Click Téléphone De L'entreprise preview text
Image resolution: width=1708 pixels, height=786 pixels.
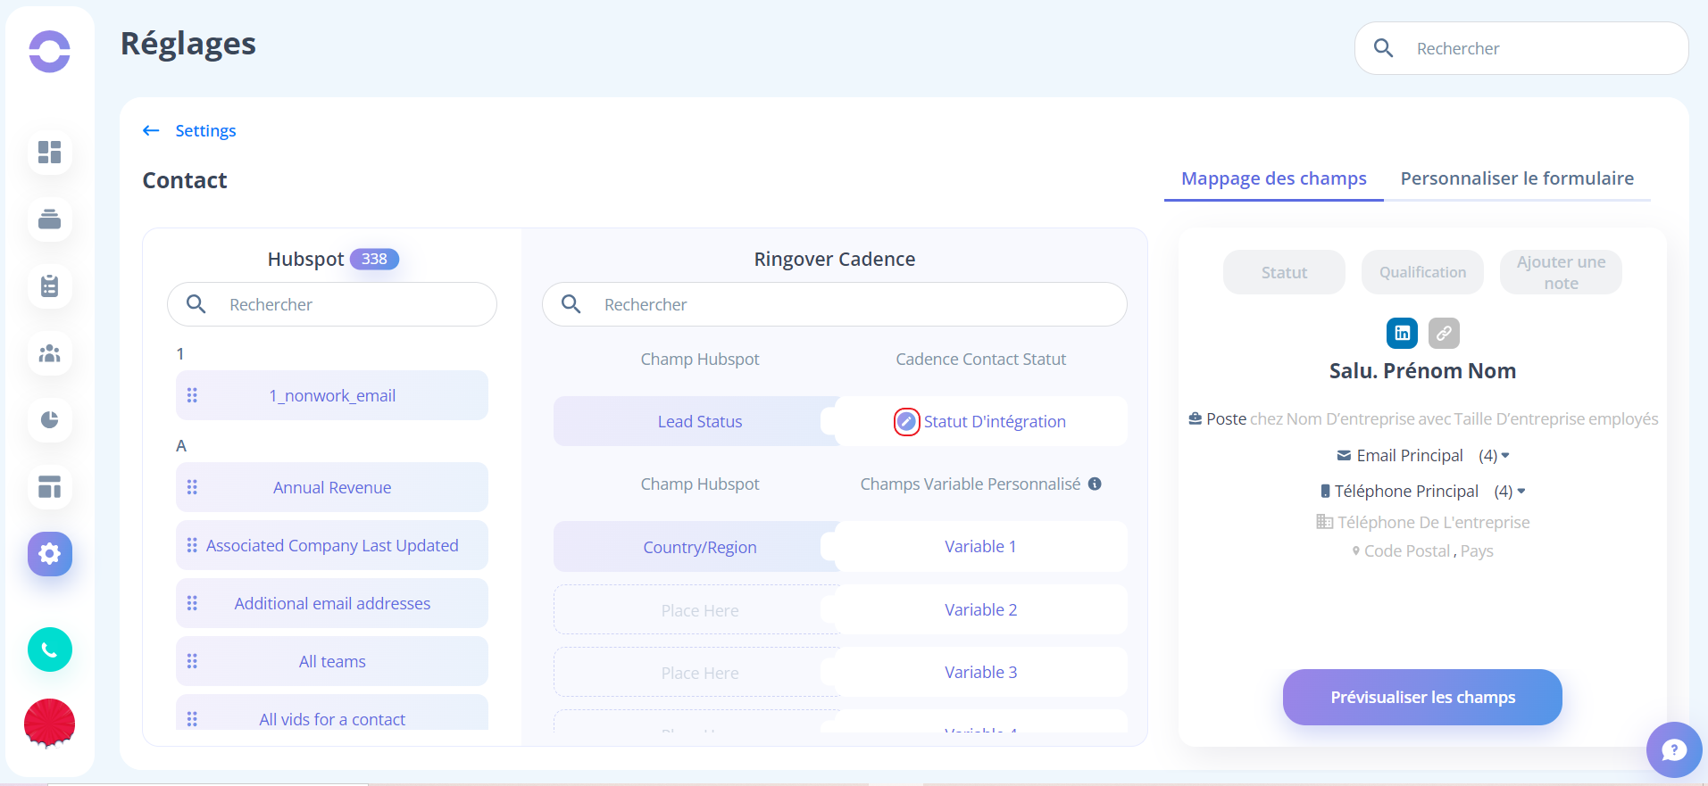pyautogui.click(x=1422, y=522)
